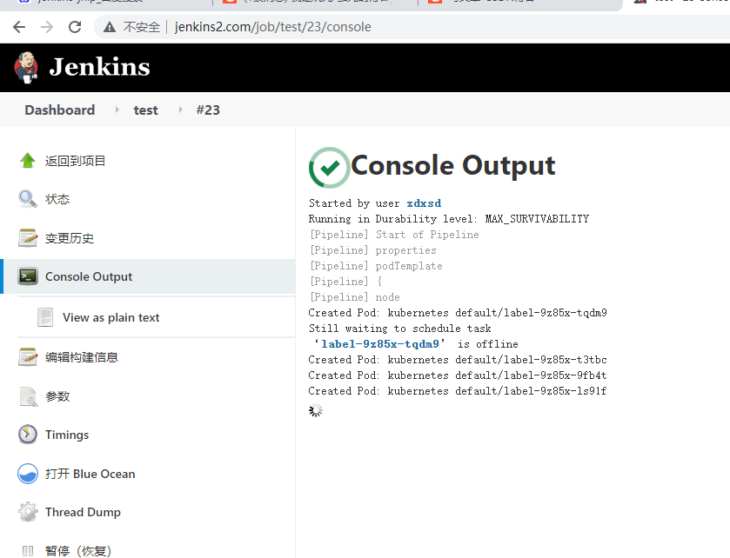Viewport: 730px width, 558px height.
Task: Click the Thread Dump gear icon
Action: point(28,512)
